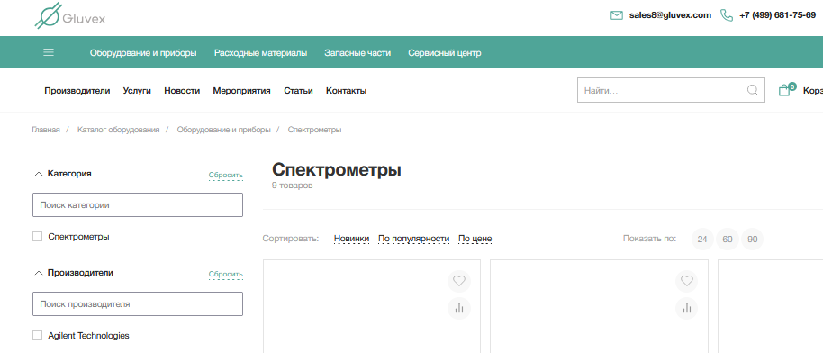Click the Спектрометры page heading

[337, 170]
